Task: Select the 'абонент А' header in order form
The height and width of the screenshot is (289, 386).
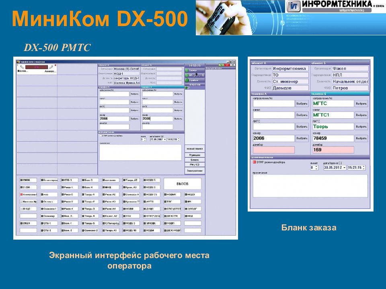Action: [280, 63]
